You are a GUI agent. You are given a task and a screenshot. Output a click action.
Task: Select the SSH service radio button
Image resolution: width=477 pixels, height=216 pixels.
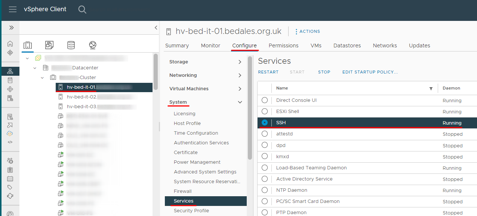click(265, 123)
